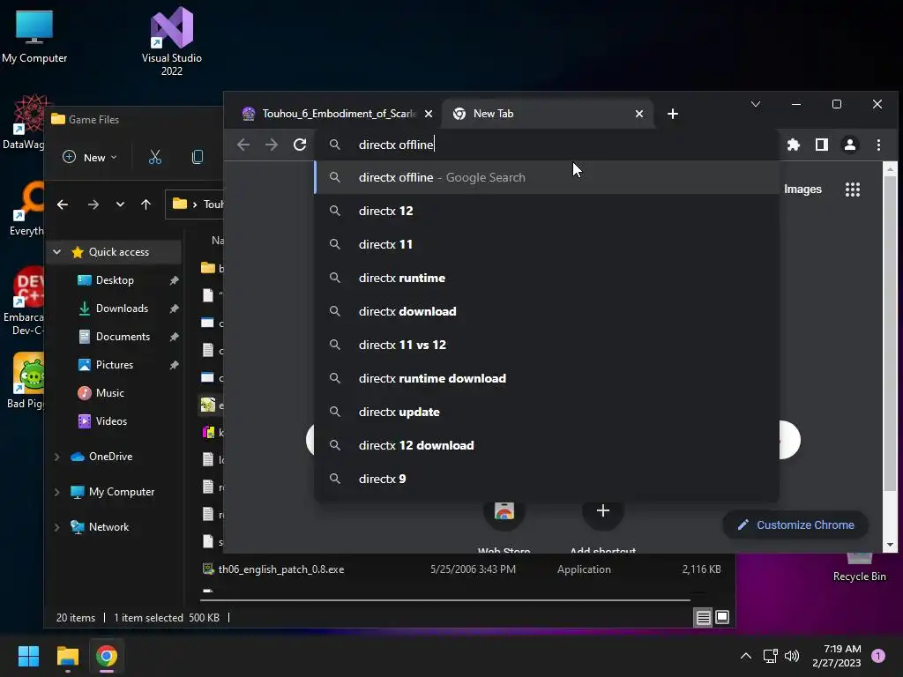The width and height of the screenshot is (903, 677).
Task: Go back in File Explorer
Action: 63,205
